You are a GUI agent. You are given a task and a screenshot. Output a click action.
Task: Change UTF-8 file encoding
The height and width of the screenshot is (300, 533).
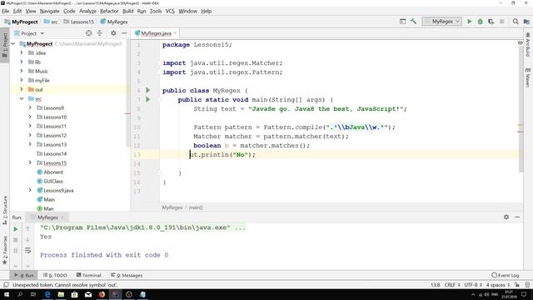click(473, 285)
